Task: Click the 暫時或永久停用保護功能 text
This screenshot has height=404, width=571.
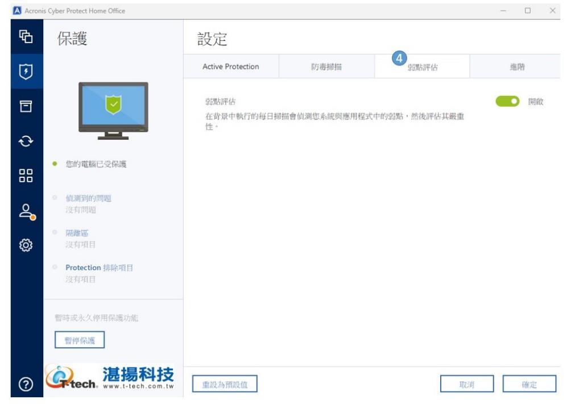Action: 97,318
